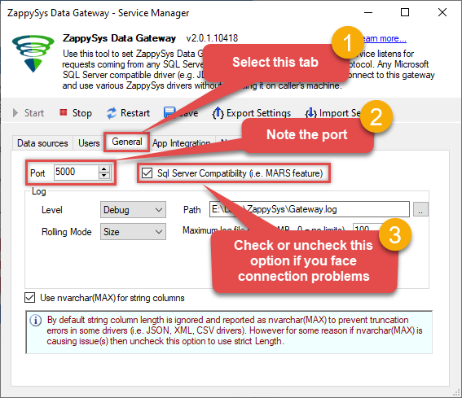Open the log Level Debug dropdown
This screenshot has height=398, width=462.
tap(133, 210)
